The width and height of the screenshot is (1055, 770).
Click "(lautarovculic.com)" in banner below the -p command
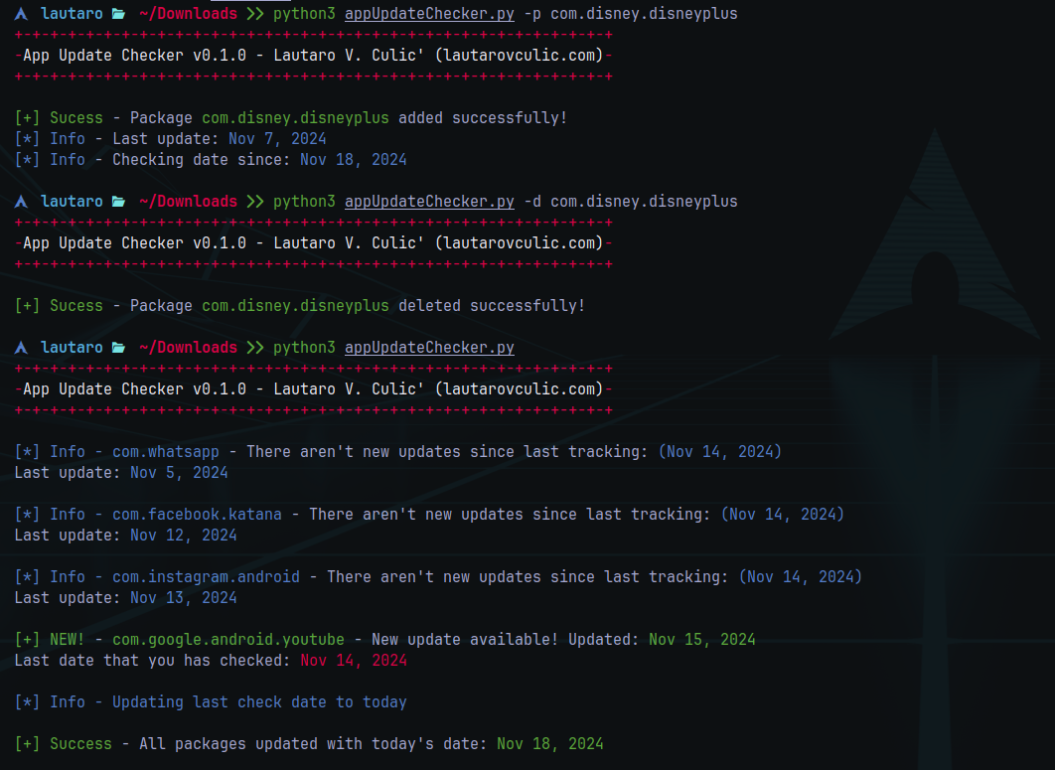pyautogui.click(x=519, y=56)
